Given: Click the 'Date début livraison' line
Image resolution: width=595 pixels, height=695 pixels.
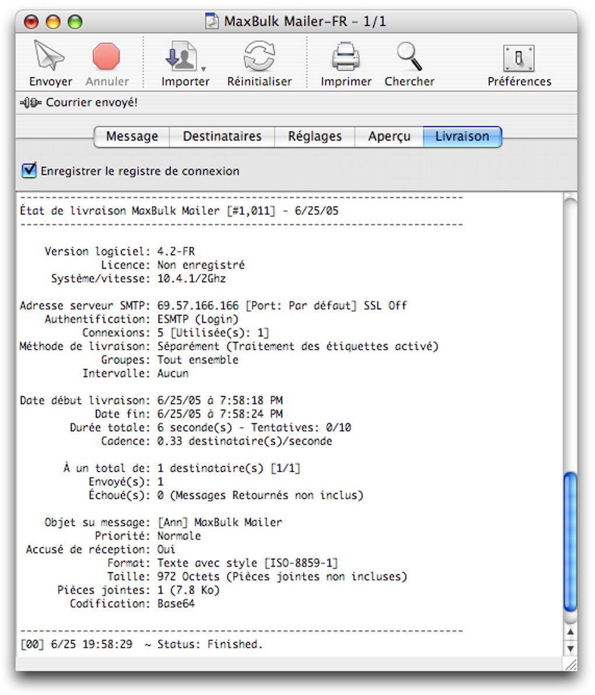Looking at the screenshot, I should pyautogui.click(x=151, y=400).
